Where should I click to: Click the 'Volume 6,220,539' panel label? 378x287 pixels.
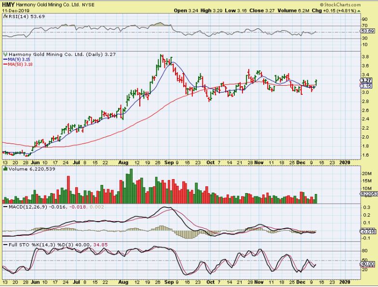click(x=32, y=169)
